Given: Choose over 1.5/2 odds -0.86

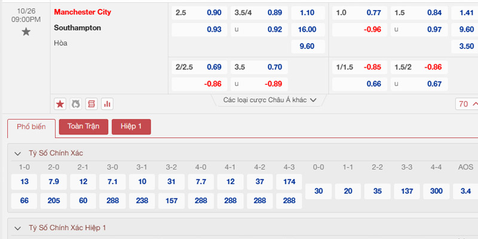Looking at the screenshot, I should (419, 68).
